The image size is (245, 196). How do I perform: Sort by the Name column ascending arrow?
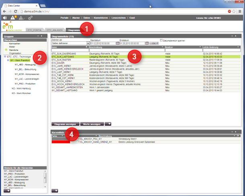click(86, 47)
